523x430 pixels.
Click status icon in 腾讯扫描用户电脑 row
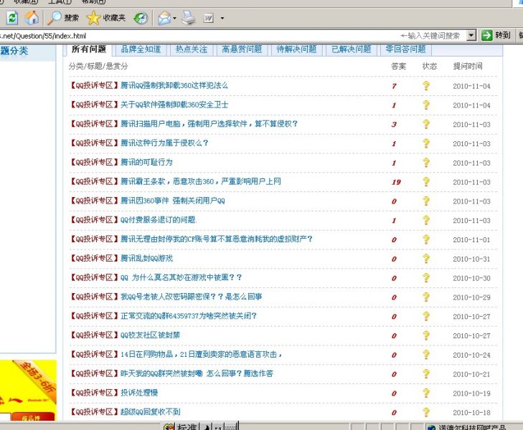pyautogui.click(x=426, y=124)
